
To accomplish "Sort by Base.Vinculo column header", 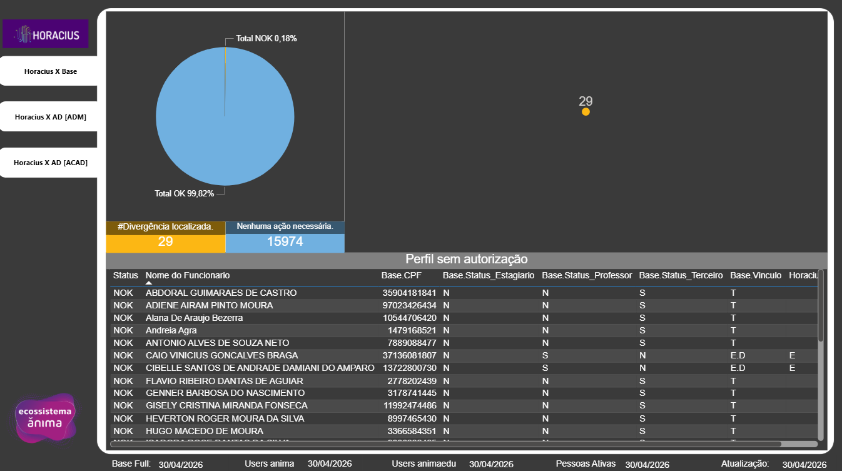I will 756,275.
